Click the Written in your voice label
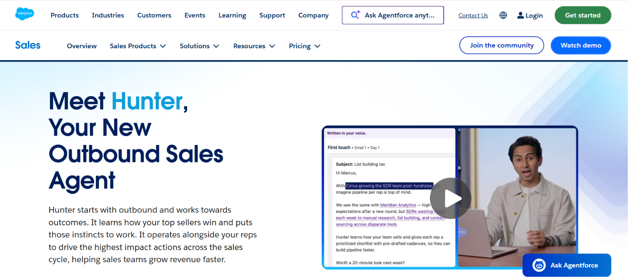The width and height of the screenshot is (628, 277). coord(347,133)
